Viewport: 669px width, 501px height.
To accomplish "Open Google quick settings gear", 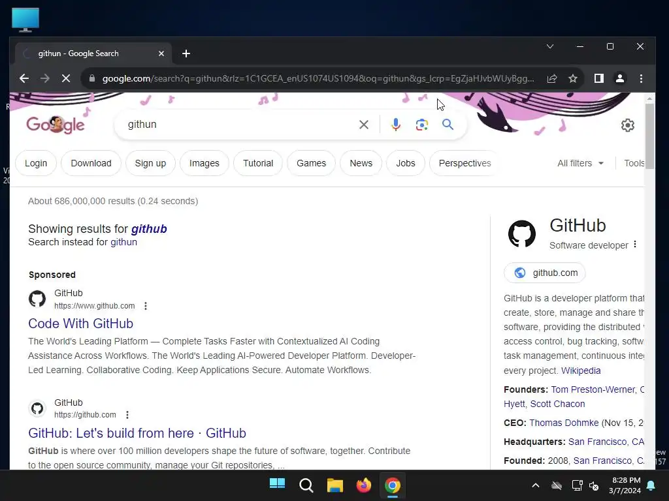I will point(627,125).
